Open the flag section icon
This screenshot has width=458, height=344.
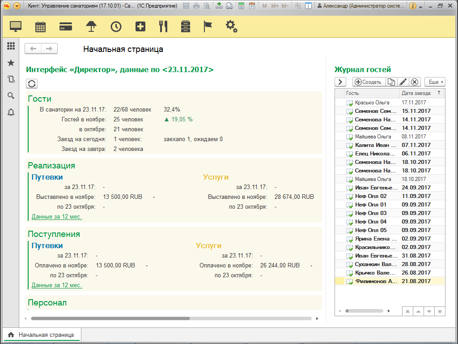point(208,26)
